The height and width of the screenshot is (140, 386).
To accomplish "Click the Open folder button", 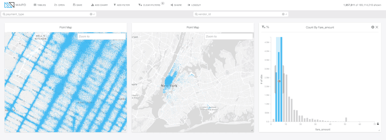I will tap(59, 5).
